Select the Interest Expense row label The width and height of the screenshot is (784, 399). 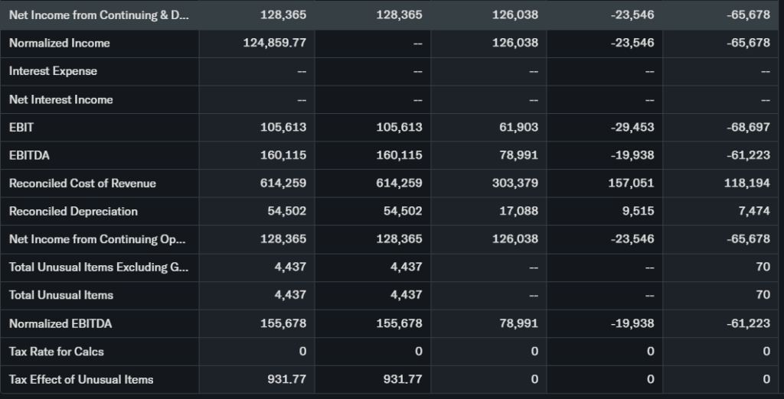pyautogui.click(x=53, y=71)
